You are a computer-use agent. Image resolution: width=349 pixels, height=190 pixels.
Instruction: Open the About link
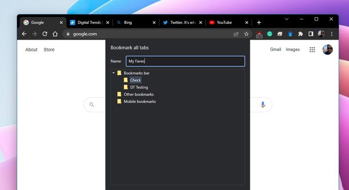tap(32, 49)
